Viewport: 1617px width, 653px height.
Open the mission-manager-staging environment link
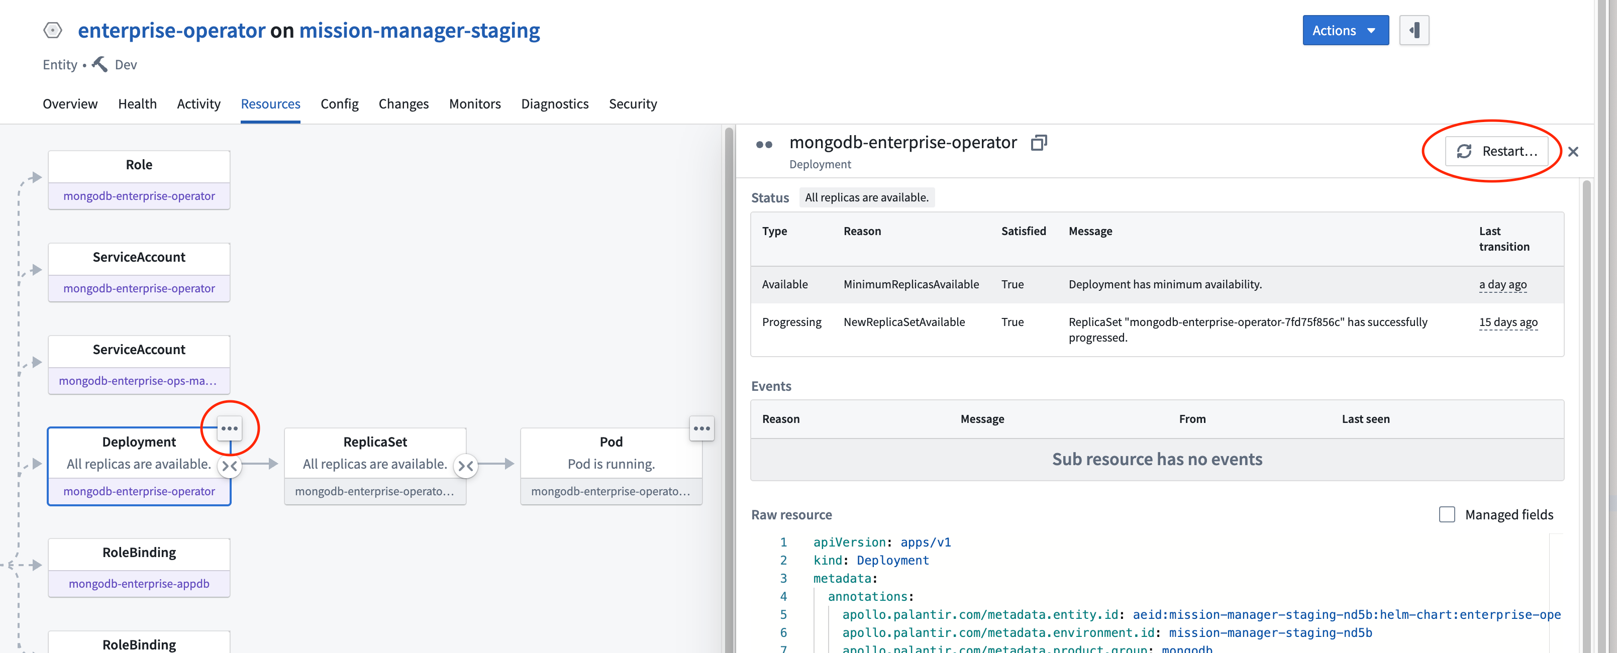[x=419, y=30]
